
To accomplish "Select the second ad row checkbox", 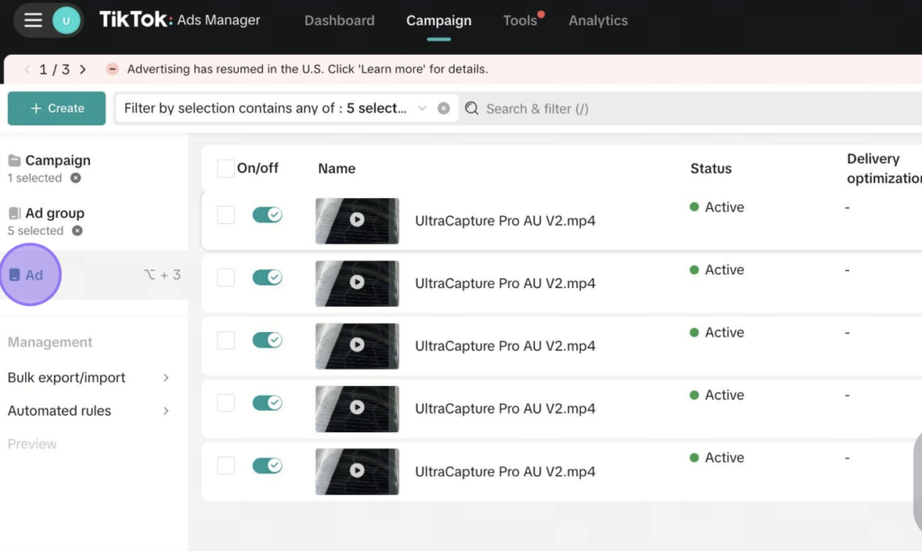I will 226,277.
